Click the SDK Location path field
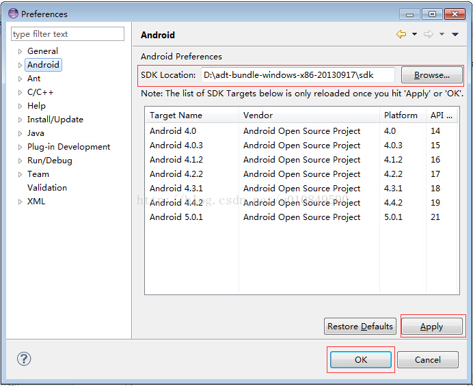The height and width of the screenshot is (386, 473). pyautogui.click(x=298, y=74)
